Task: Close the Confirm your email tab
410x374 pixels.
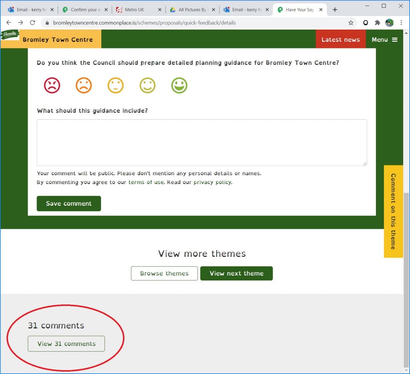Action: click(106, 10)
